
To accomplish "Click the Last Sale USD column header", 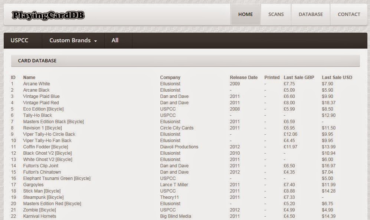I will click(x=337, y=77).
